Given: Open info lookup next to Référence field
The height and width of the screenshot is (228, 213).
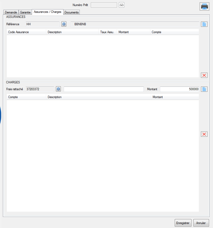Looking at the screenshot, I should 64,24.
